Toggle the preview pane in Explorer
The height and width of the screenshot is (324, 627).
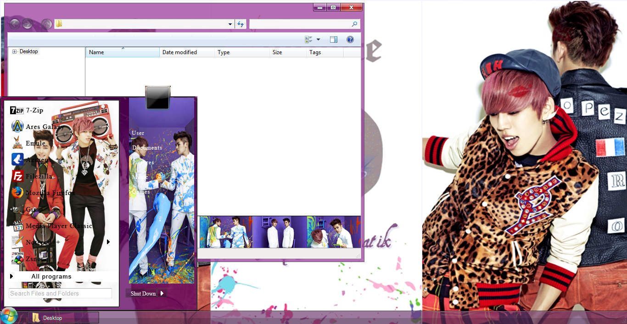[x=334, y=39]
